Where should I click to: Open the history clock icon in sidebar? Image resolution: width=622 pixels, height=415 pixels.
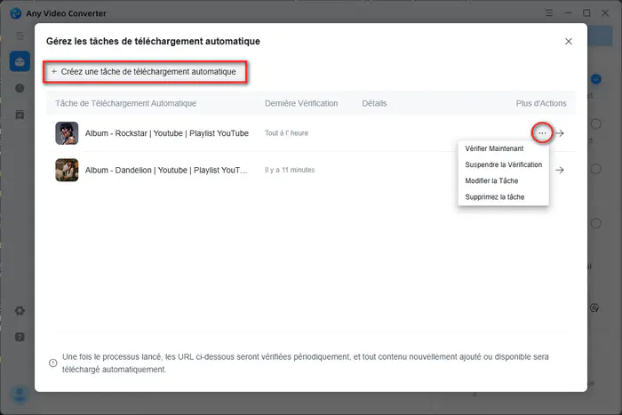coord(20,88)
